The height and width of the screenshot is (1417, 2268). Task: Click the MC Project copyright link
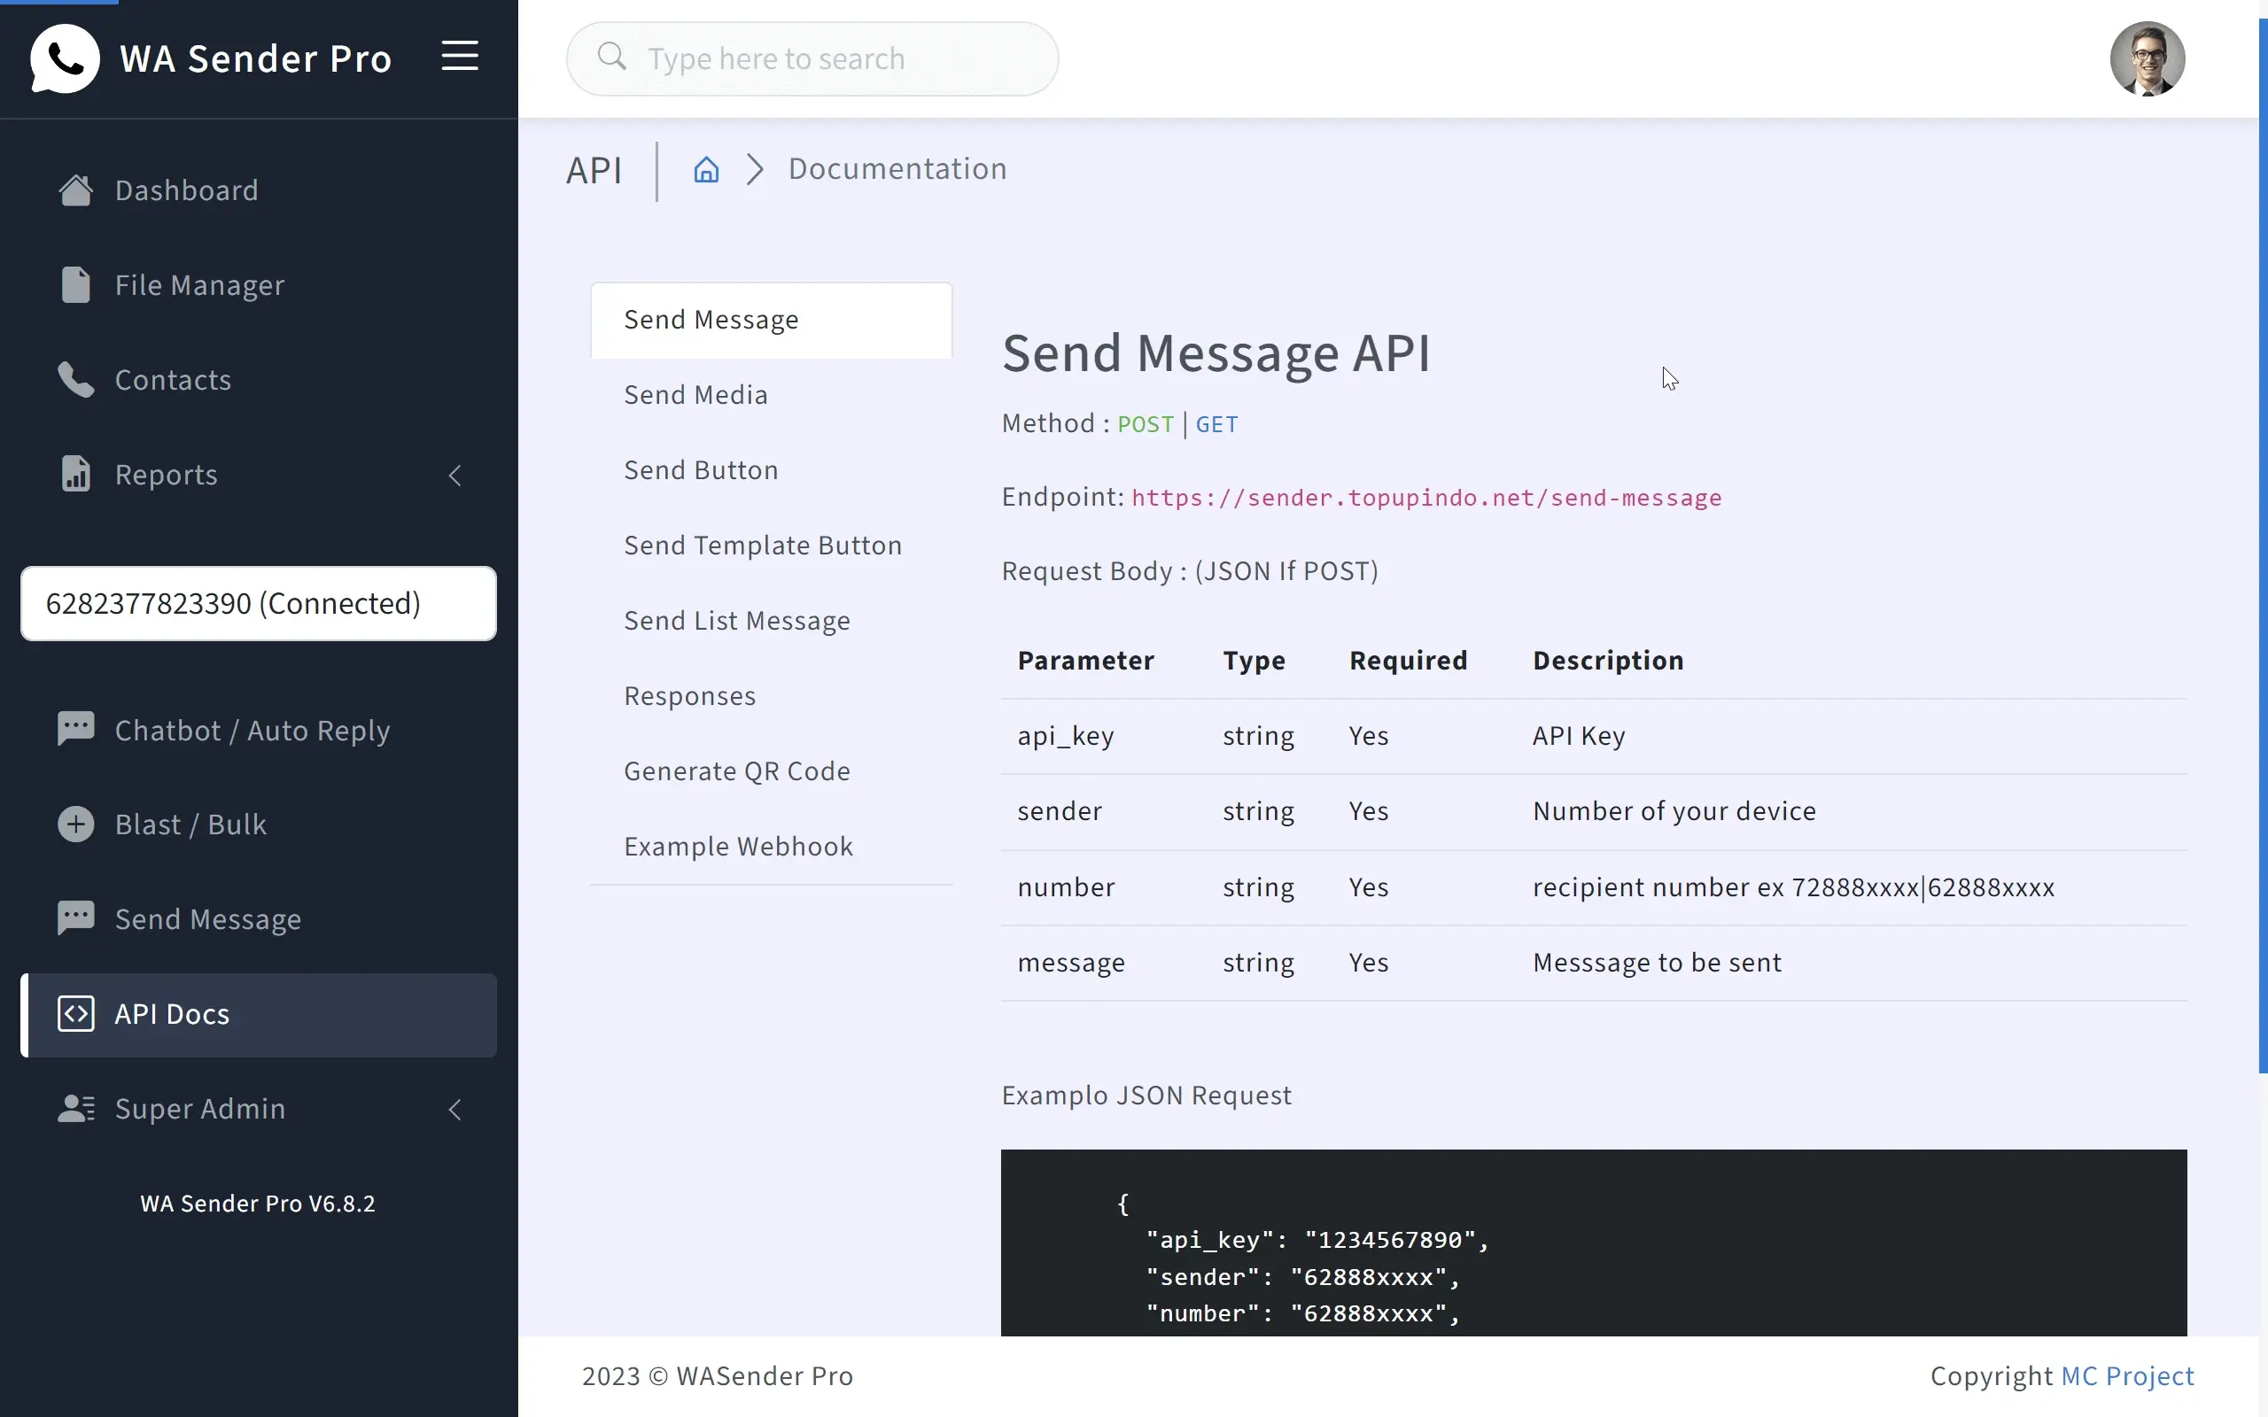click(x=2126, y=1375)
